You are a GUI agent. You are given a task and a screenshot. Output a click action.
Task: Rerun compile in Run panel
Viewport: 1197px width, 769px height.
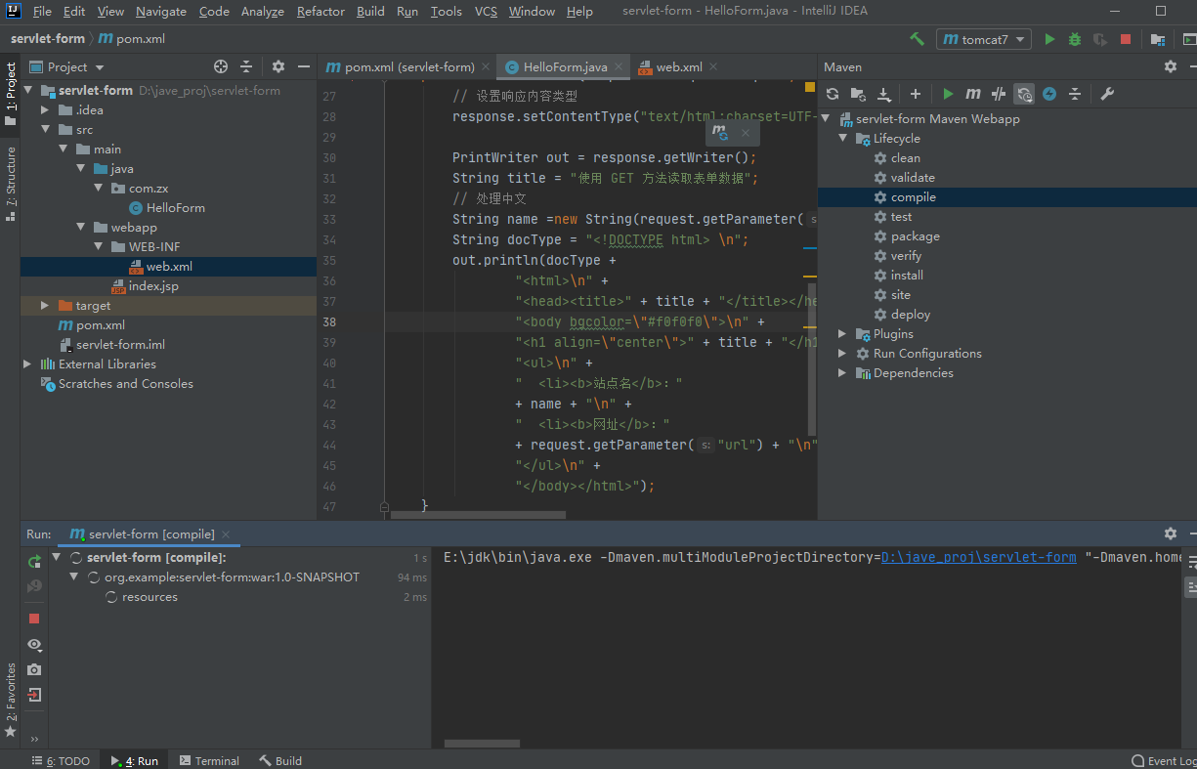pyautogui.click(x=34, y=561)
